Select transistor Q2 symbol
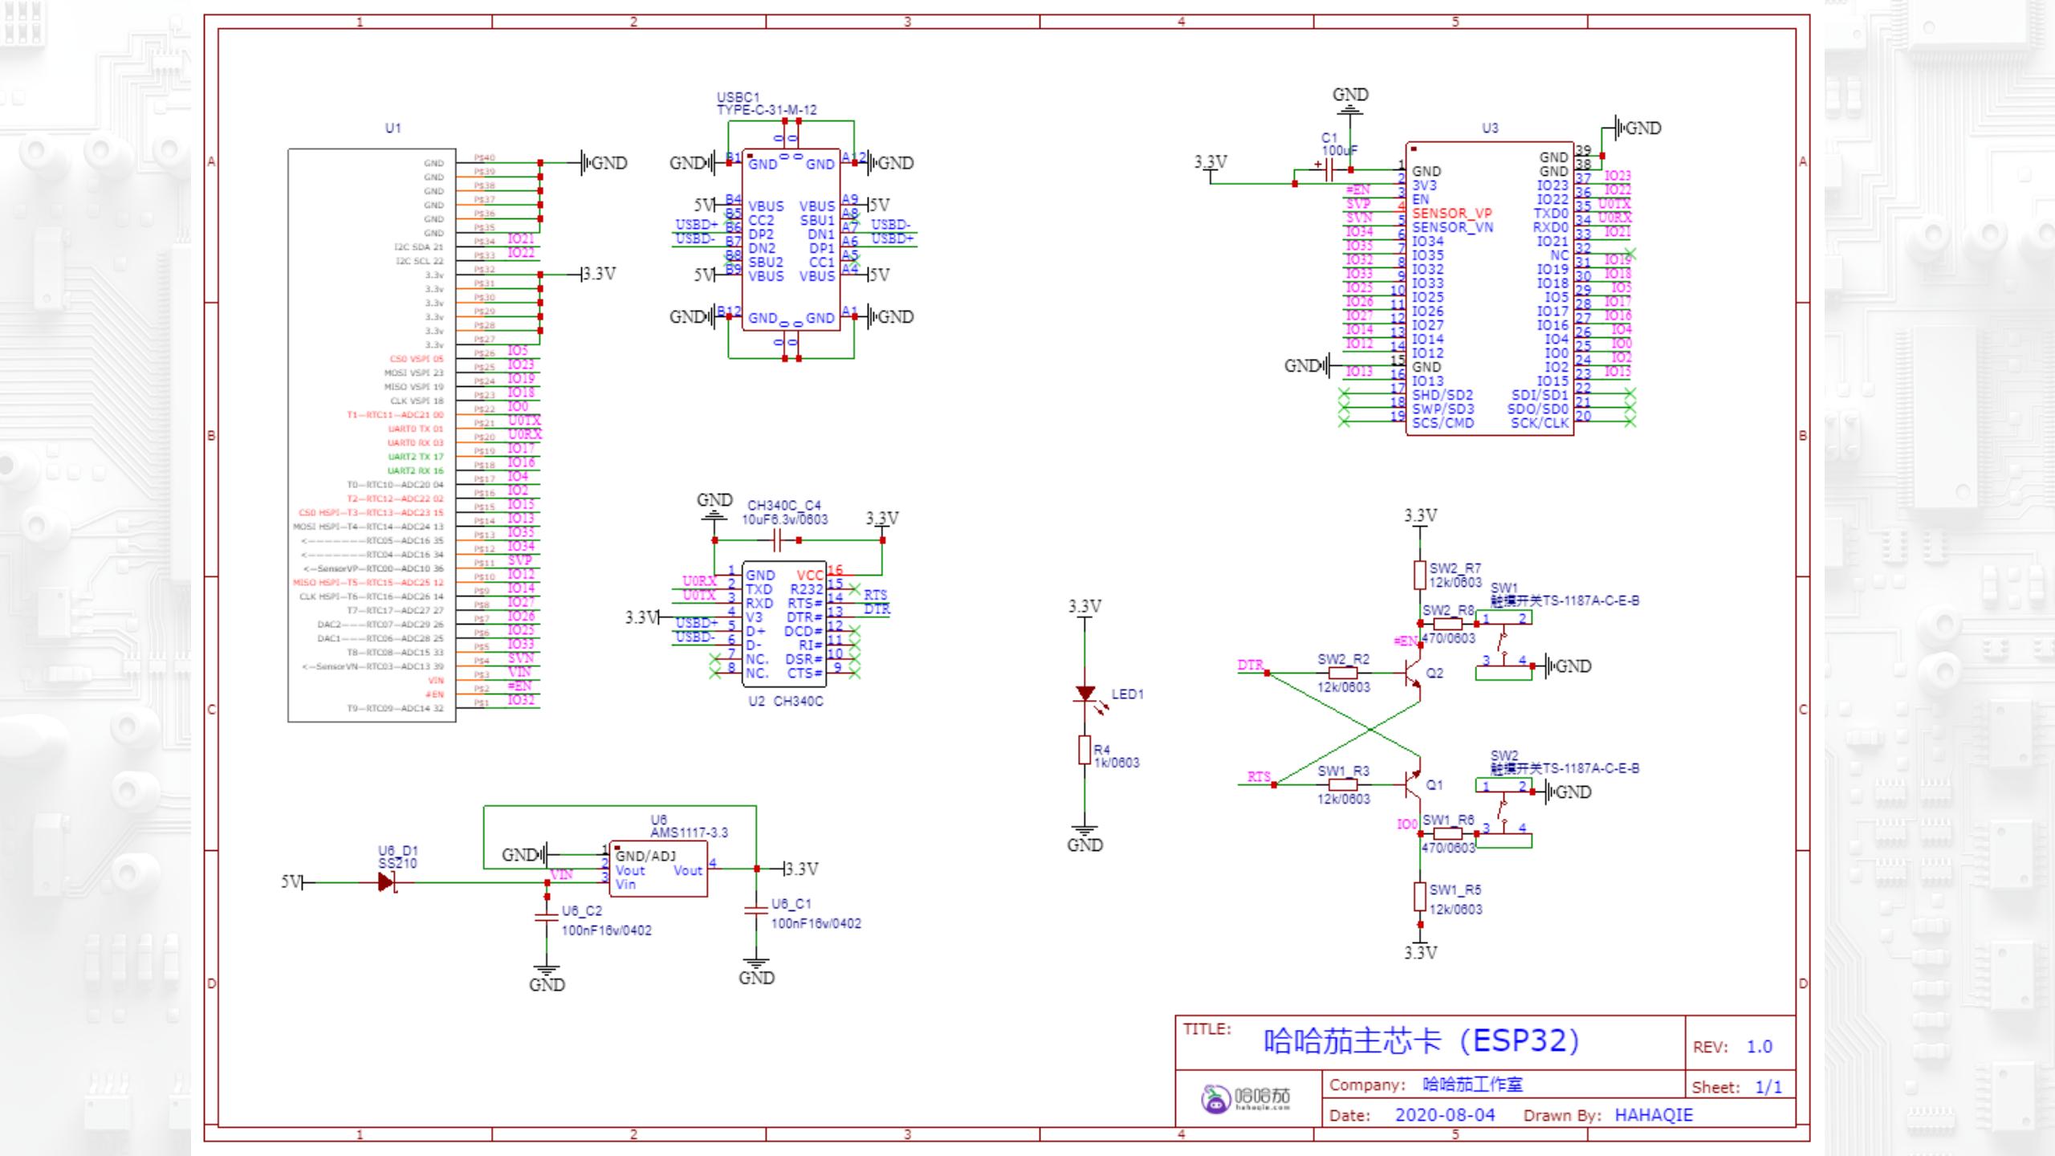This screenshot has height=1156, width=2055. click(1413, 673)
